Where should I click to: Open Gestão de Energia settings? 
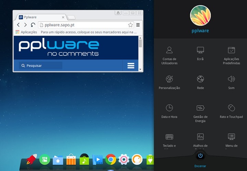point(200,114)
